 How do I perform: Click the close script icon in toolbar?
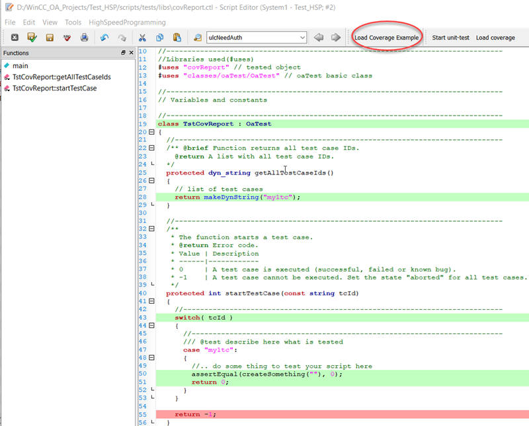[x=14, y=38]
